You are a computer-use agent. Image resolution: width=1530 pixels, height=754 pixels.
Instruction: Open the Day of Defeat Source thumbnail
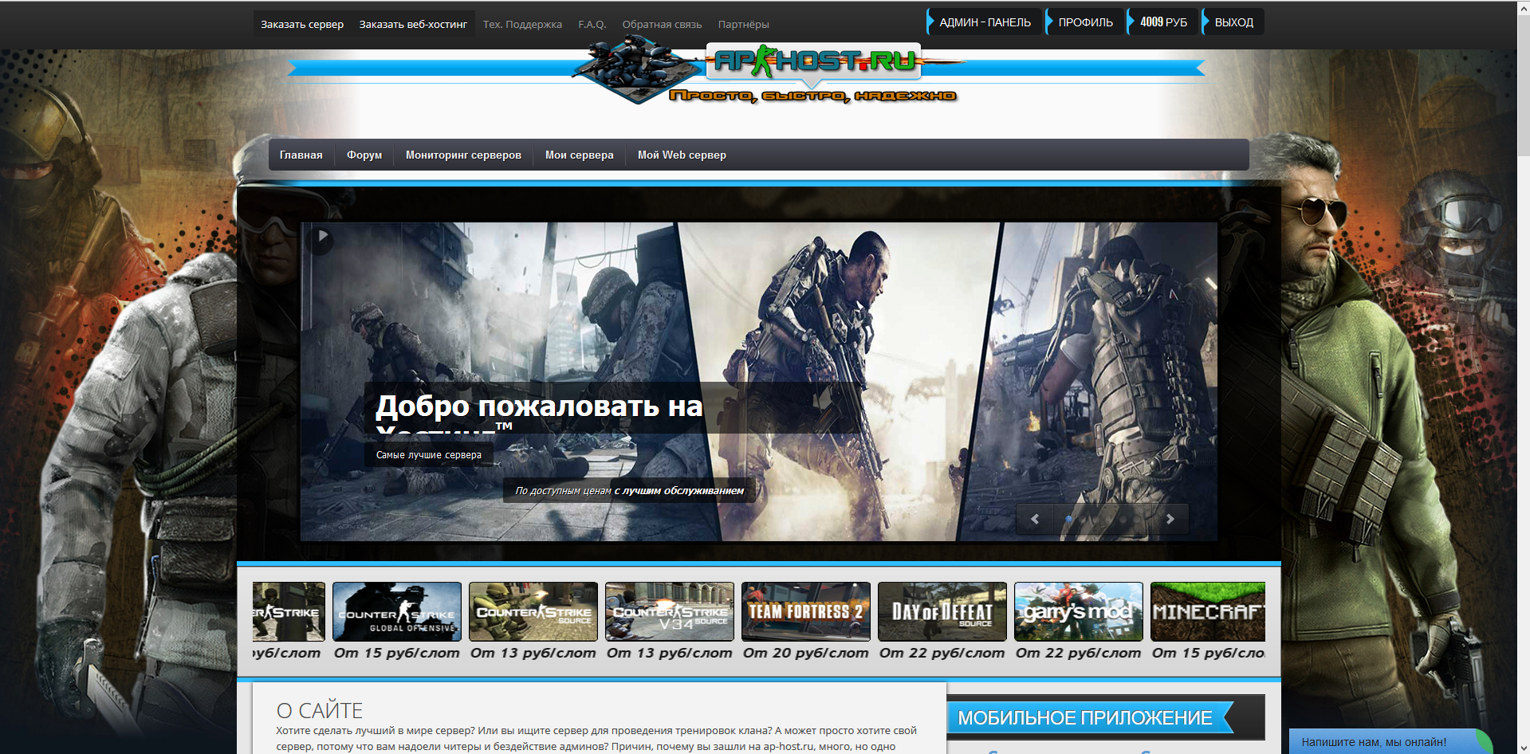point(942,611)
